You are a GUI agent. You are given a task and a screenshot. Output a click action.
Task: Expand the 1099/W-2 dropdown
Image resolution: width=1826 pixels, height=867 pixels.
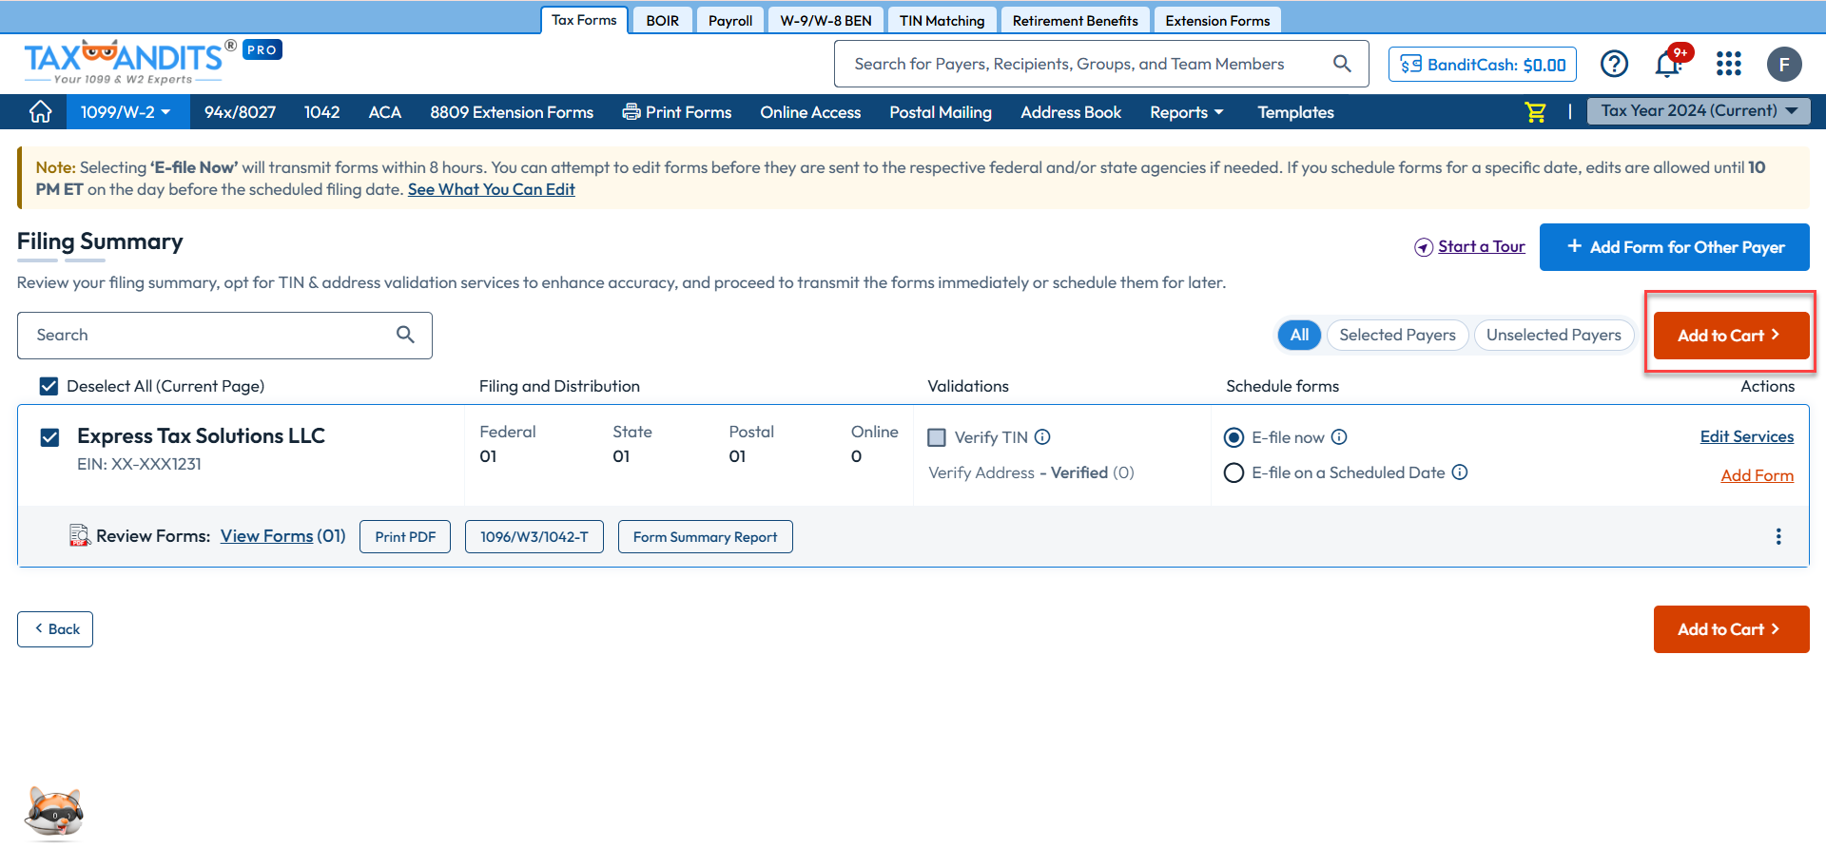click(x=126, y=112)
